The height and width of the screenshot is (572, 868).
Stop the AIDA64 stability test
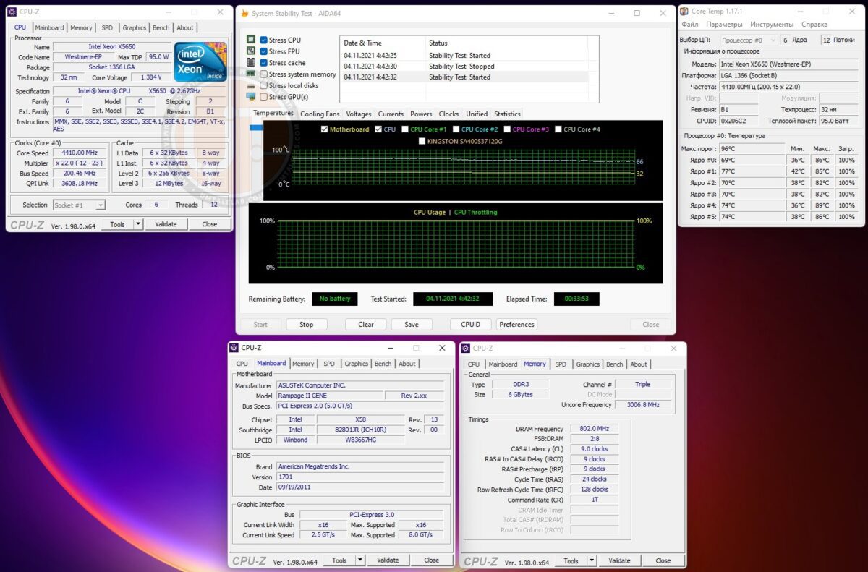[307, 325]
